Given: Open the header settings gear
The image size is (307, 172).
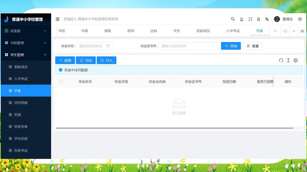Looking at the screenshot, I should 300,19.
